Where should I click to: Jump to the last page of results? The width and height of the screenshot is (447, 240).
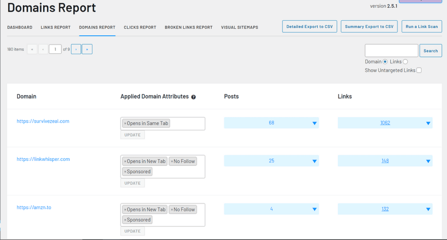tap(87, 49)
